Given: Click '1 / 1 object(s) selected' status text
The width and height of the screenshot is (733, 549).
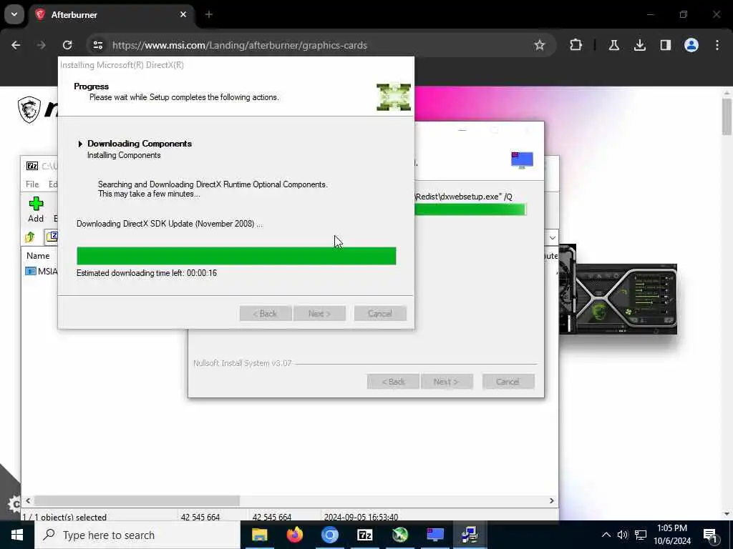Looking at the screenshot, I should [x=64, y=517].
